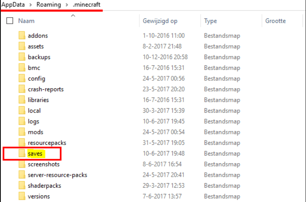The width and height of the screenshot is (306, 202).
Task: Click the shaderpacks folder icon
Action: 22,186
